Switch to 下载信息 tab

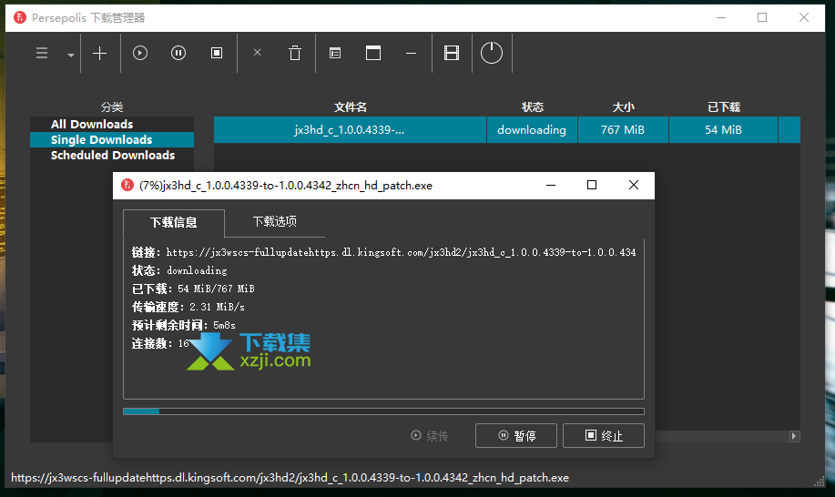point(174,222)
